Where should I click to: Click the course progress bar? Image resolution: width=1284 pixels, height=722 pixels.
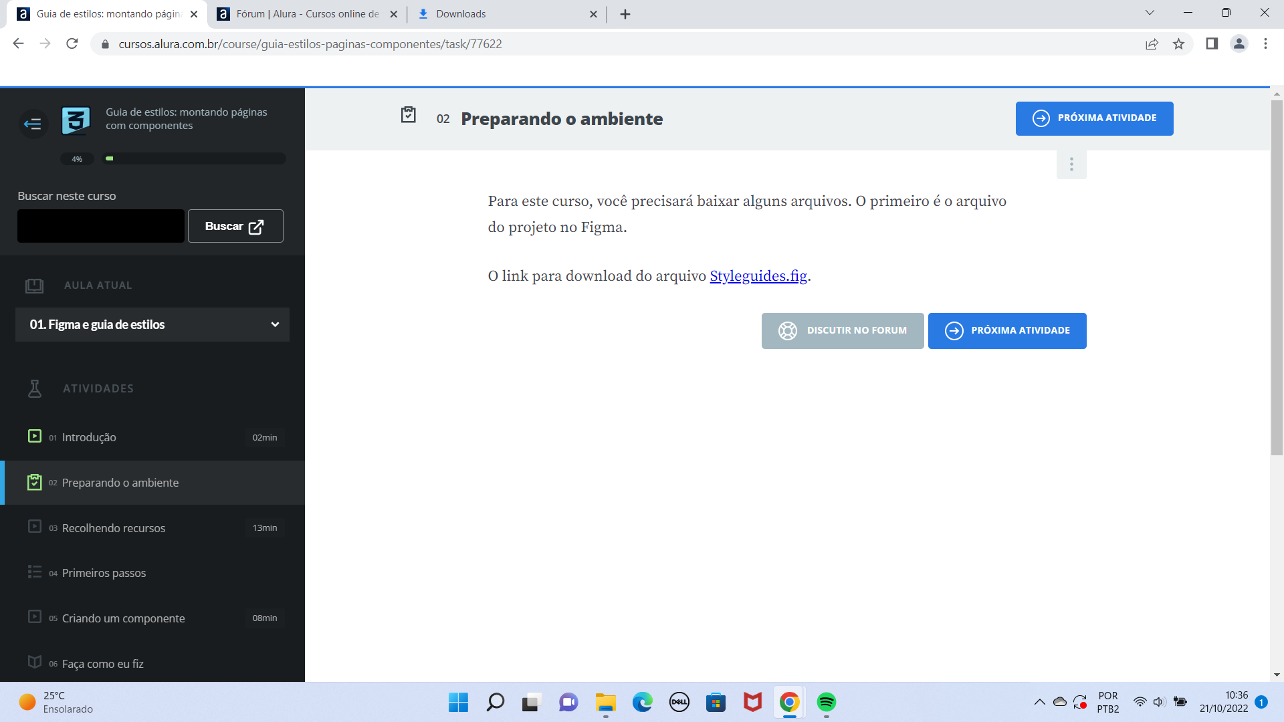194,158
